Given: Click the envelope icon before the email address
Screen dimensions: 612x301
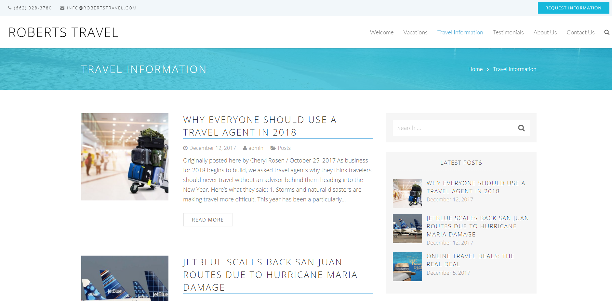Looking at the screenshot, I should click(x=62, y=8).
